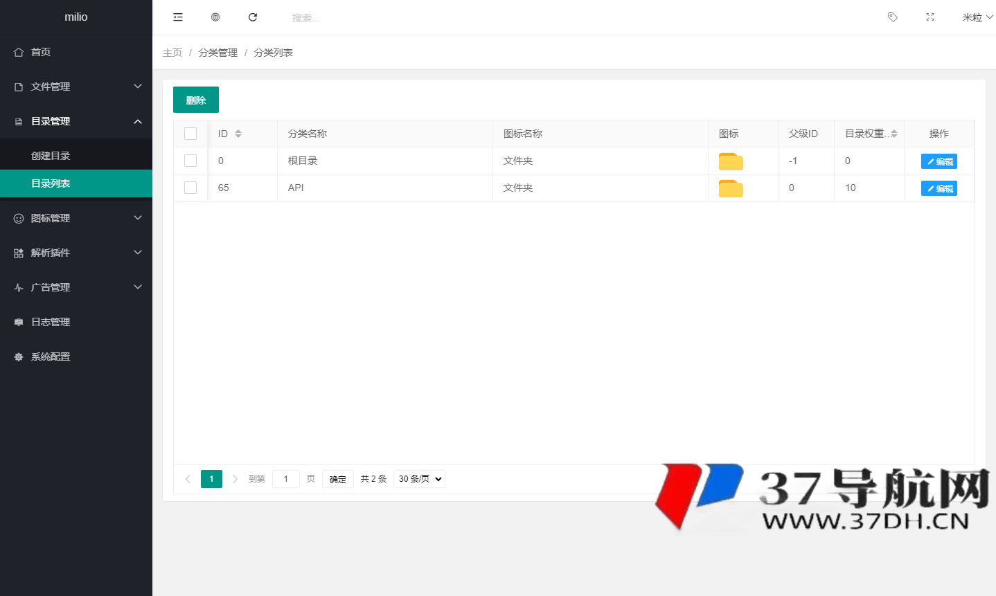Enter fullscreen via the expand icon
Image resolution: width=996 pixels, height=596 pixels.
tap(930, 17)
